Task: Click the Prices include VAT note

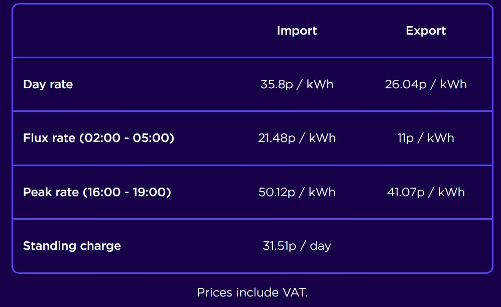Action: tap(252, 292)
